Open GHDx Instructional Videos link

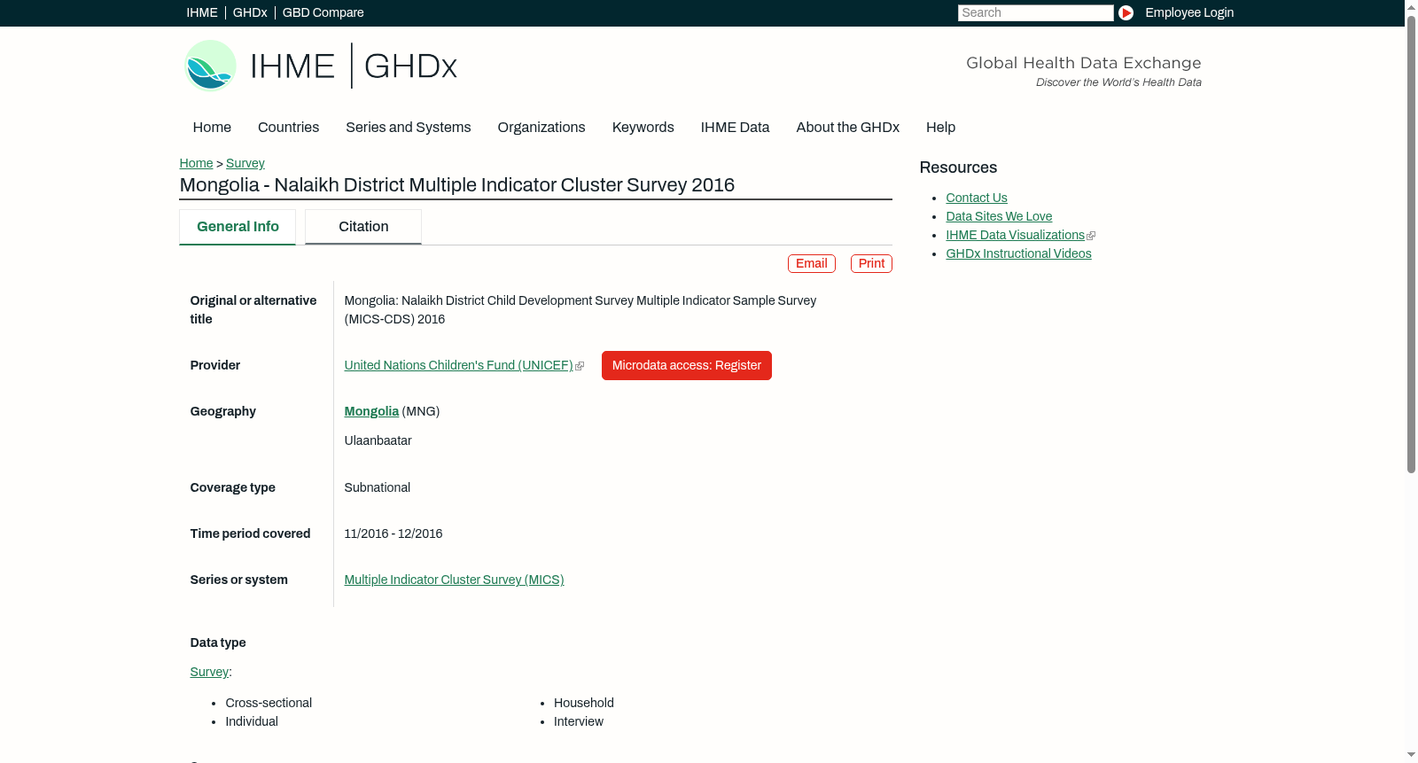coord(1018,253)
